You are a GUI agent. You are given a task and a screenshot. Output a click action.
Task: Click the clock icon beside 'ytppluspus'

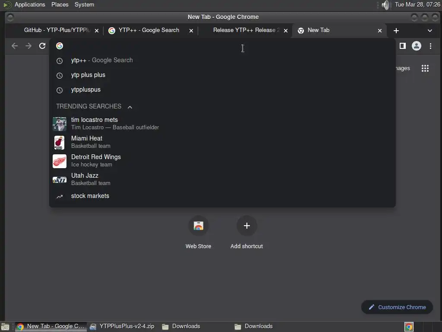pos(60,90)
